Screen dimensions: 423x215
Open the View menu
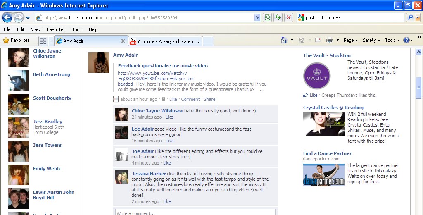coord(36,29)
